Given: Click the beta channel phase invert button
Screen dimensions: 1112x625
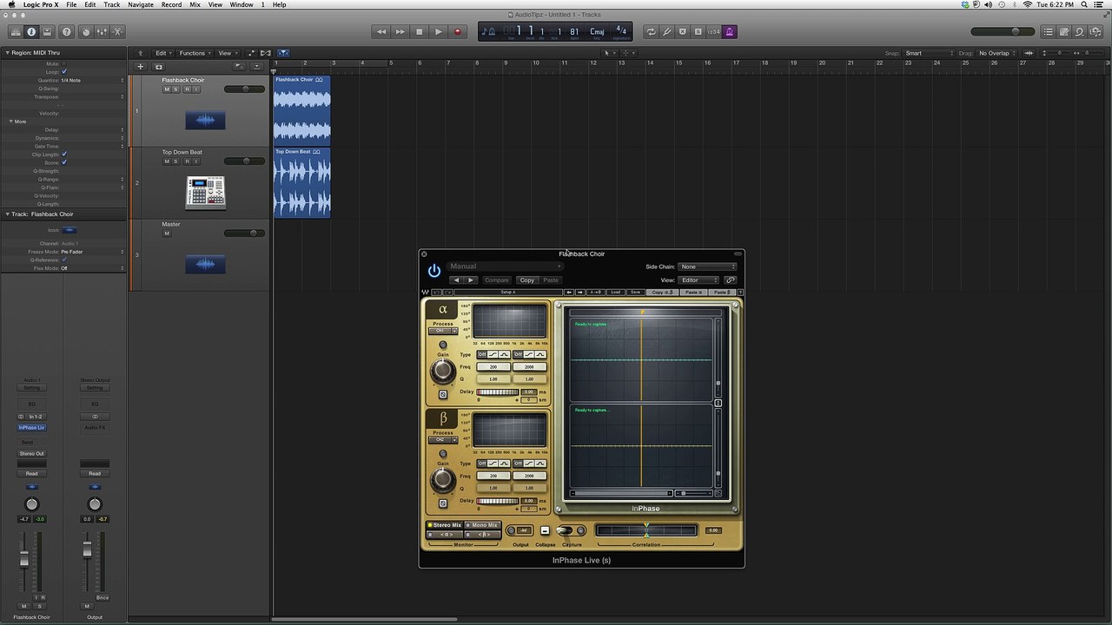Looking at the screenshot, I should [x=443, y=503].
